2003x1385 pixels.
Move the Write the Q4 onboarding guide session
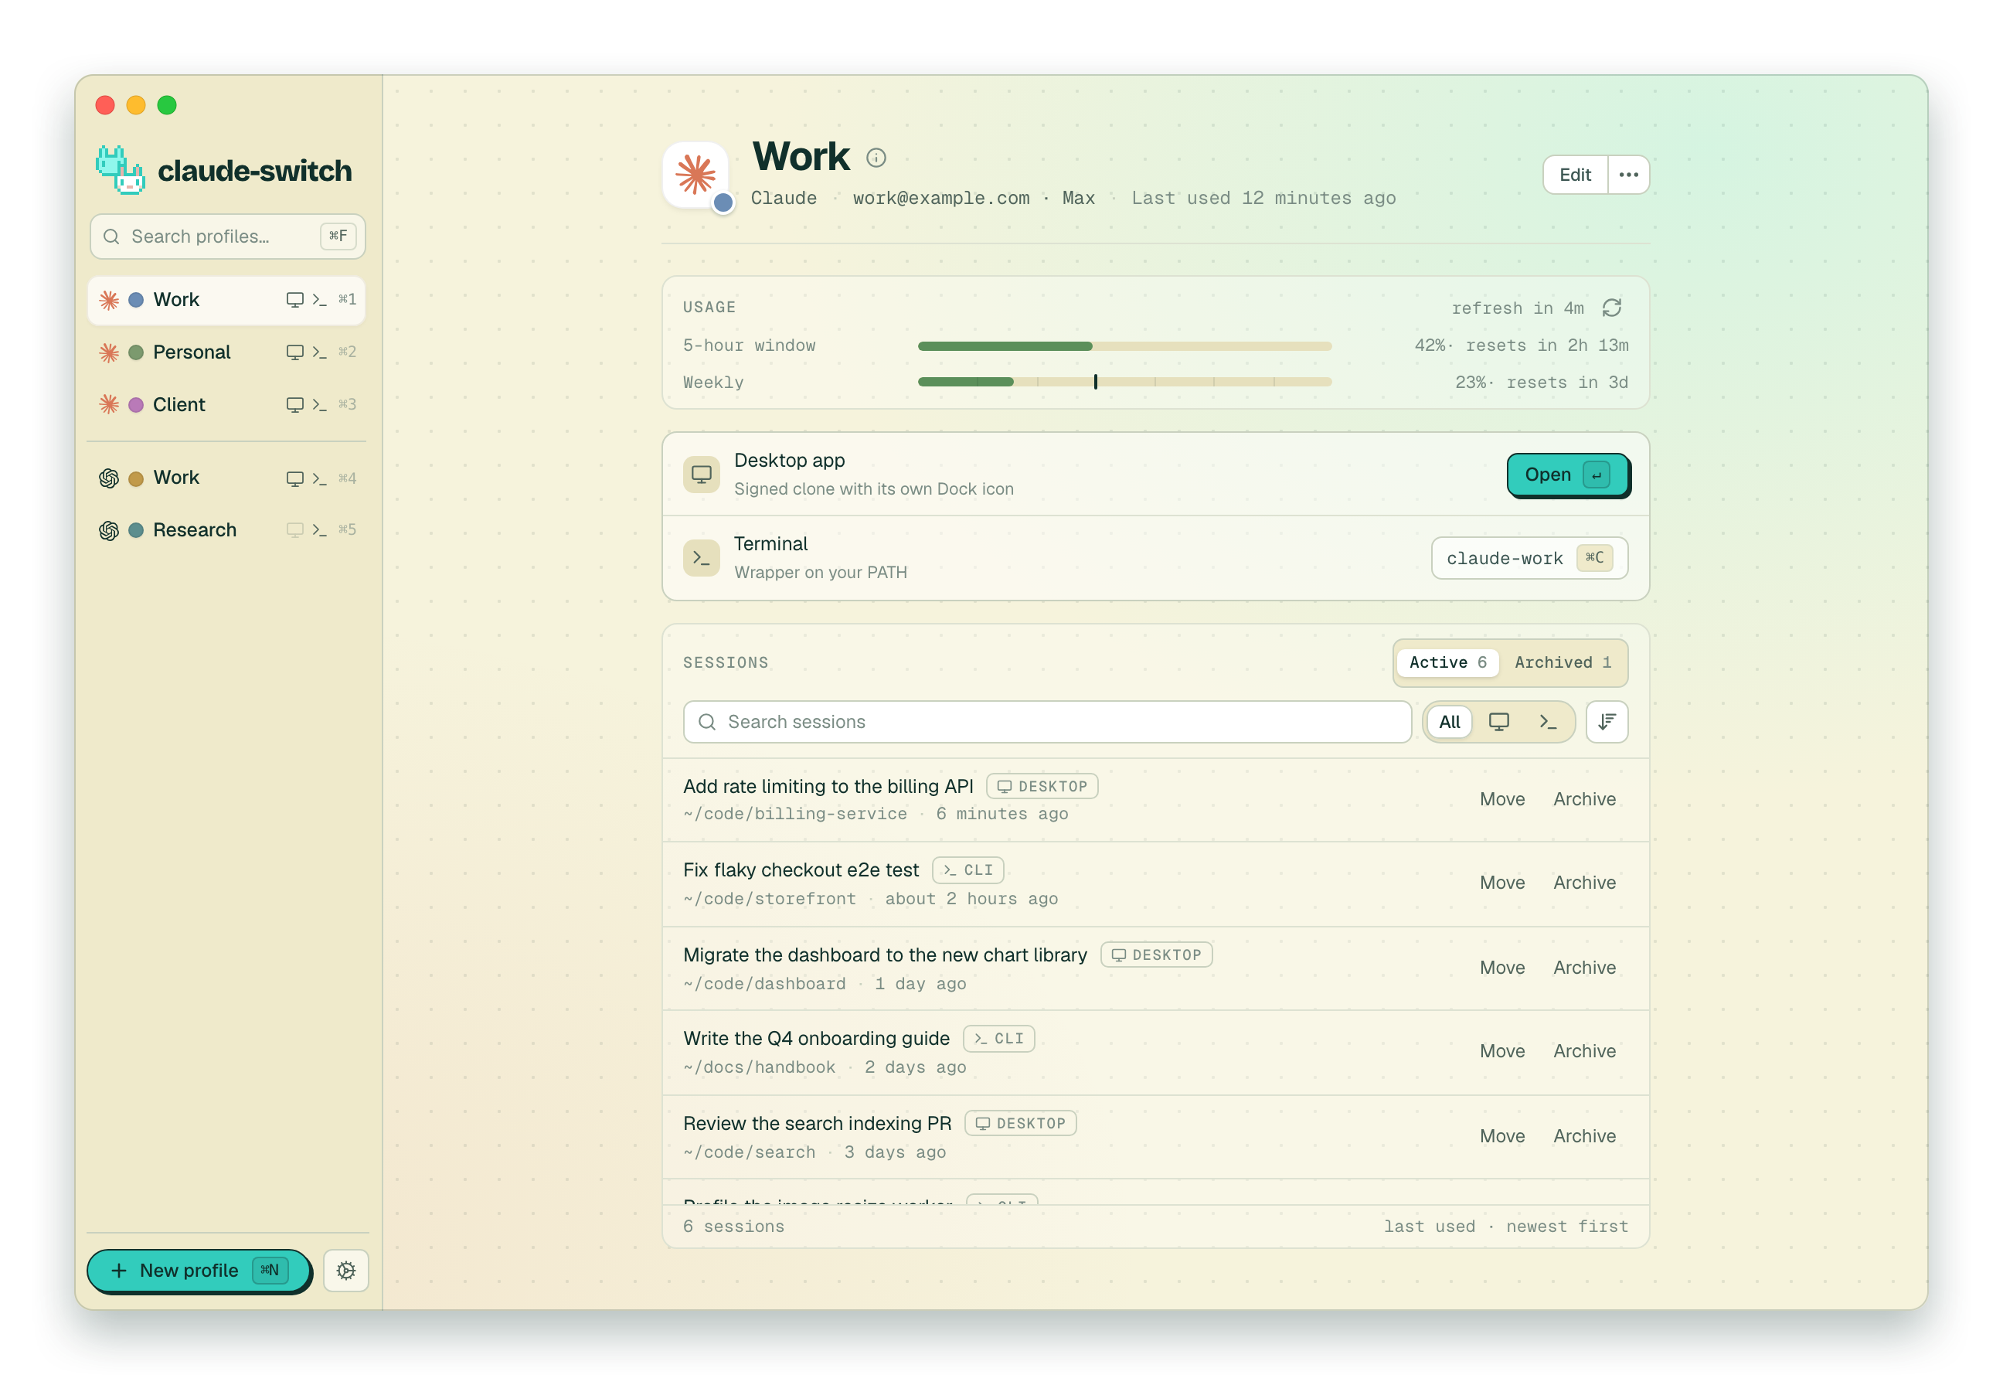click(1501, 1050)
